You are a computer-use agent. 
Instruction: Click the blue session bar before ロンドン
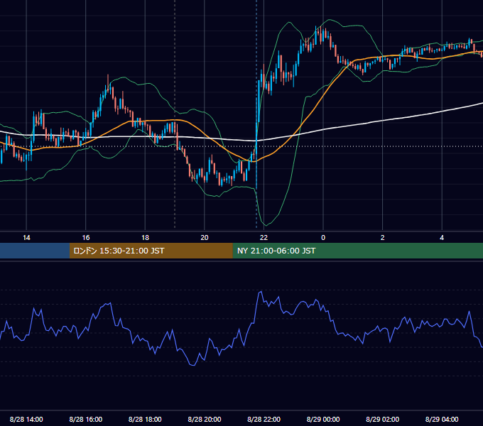click(x=35, y=251)
